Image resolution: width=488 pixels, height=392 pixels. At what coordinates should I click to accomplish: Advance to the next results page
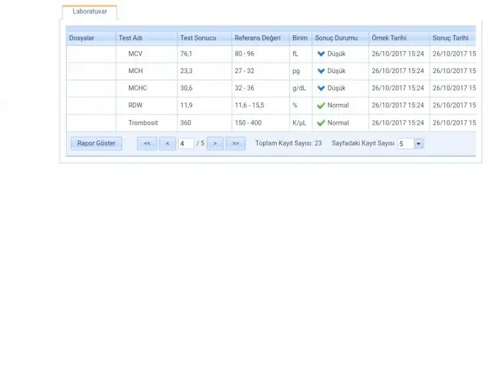[x=215, y=144]
